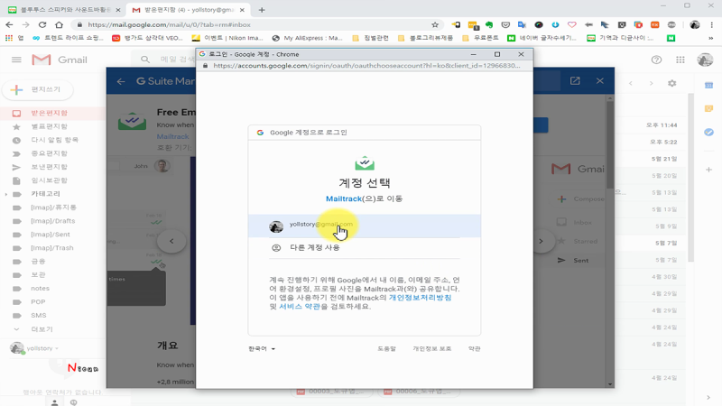This screenshot has width=722, height=406.
Task: Open the 블로그리뷰제품 bookmark folder
Action: pyautogui.click(x=425, y=38)
